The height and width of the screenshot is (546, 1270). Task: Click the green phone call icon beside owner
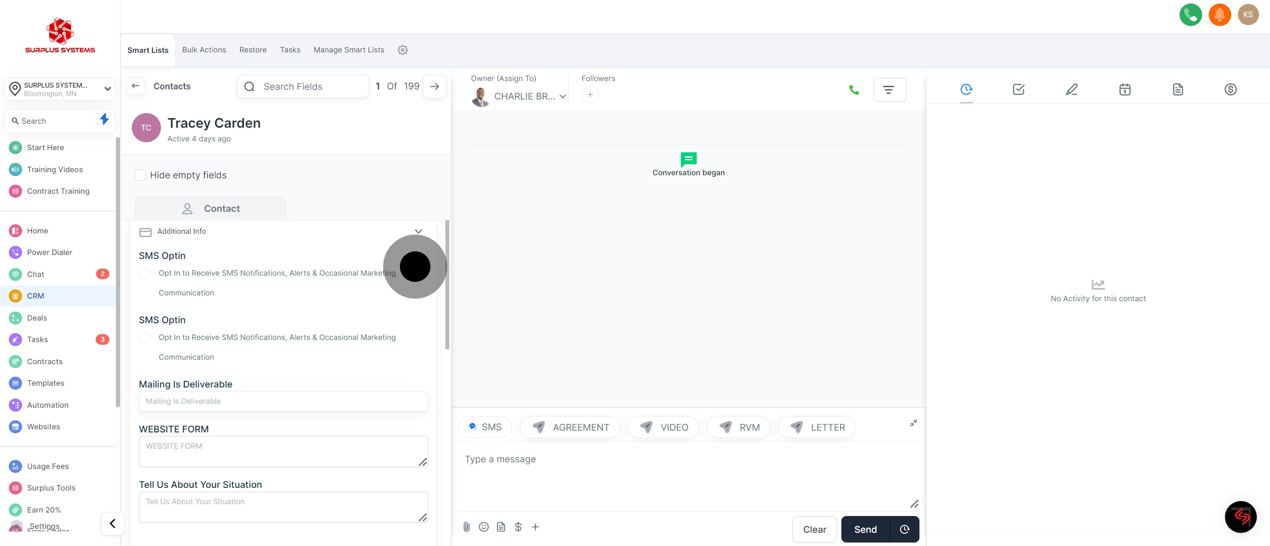[x=854, y=89]
